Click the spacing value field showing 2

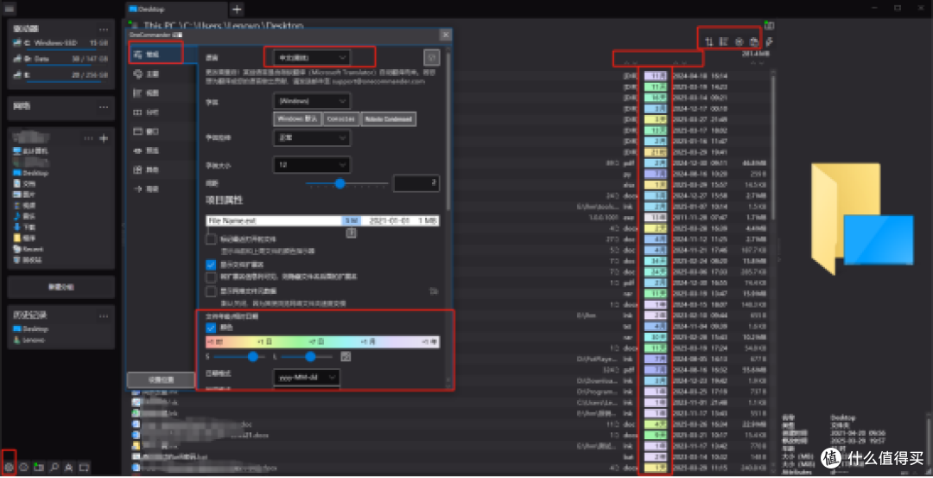(x=416, y=182)
